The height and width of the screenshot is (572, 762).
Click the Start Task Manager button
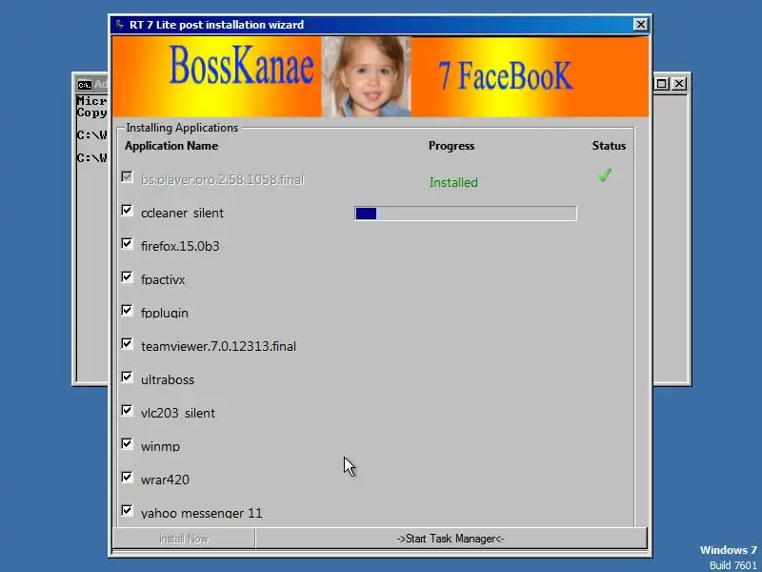[451, 539]
